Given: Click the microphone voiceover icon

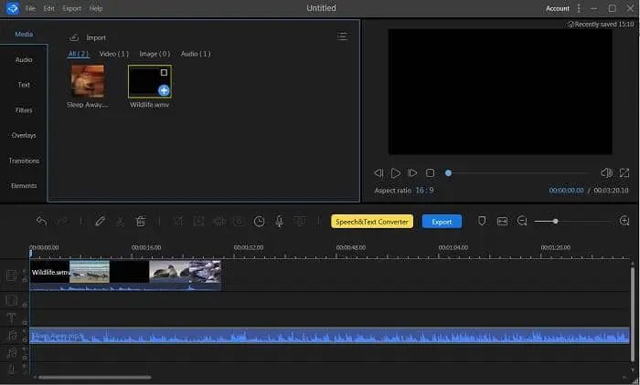Looking at the screenshot, I should (x=280, y=222).
